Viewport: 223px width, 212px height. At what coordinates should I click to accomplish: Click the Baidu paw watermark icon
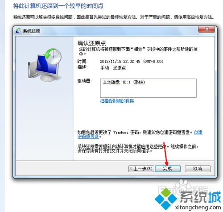(x=182, y=185)
